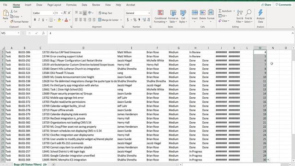Open Cell Styles gallery

click(x=183, y=17)
